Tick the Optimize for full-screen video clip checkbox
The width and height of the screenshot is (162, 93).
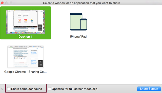pos(49,89)
